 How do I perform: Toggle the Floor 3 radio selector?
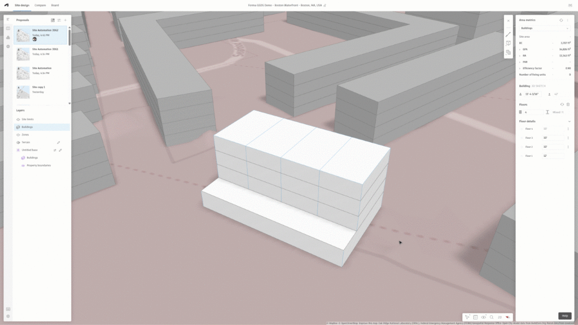(522, 138)
